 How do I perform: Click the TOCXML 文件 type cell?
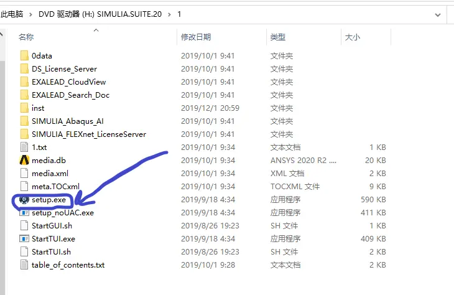[295, 186]
